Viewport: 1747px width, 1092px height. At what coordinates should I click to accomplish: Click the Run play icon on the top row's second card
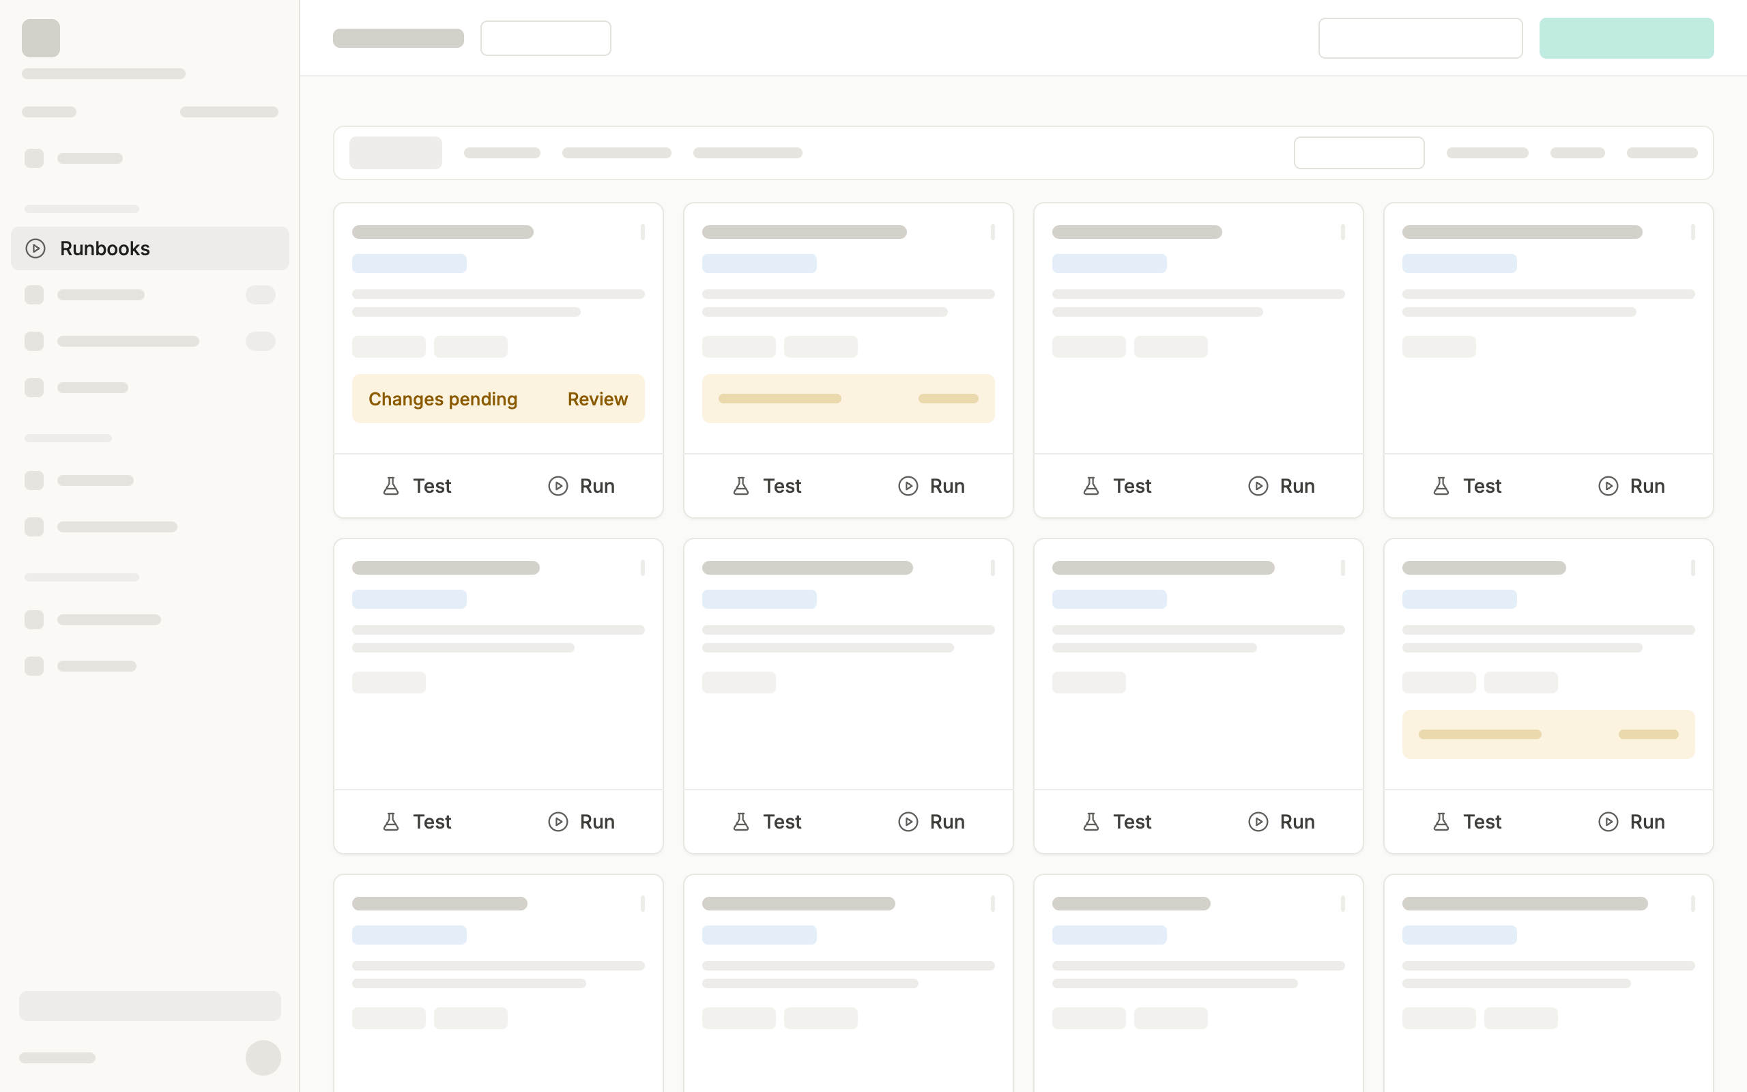coord(908,486)
